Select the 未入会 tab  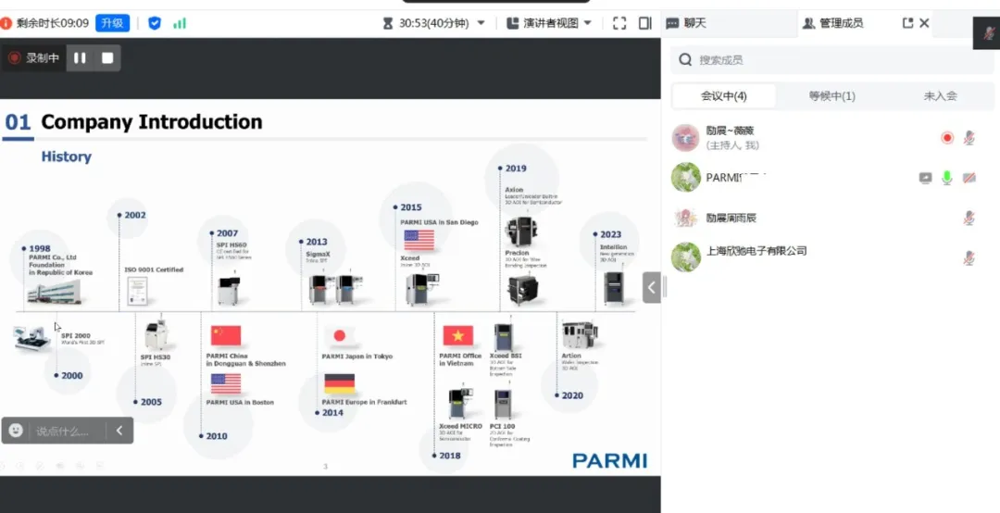[x=940, y=96]
